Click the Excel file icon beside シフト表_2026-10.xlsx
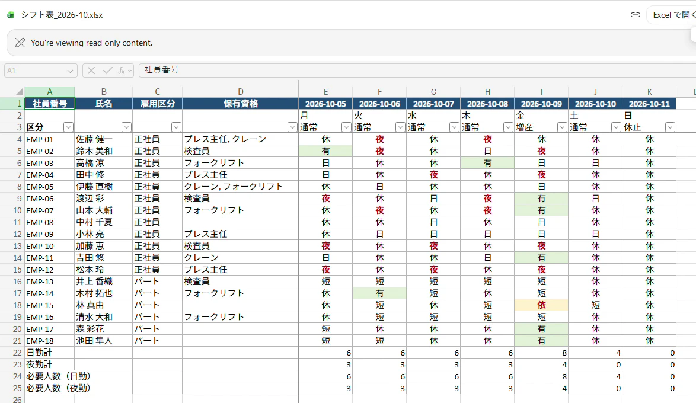The image size is (696, 403). click(11, 15)
